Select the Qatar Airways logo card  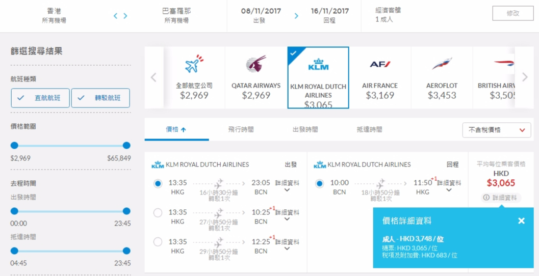(x=256, y=77)
